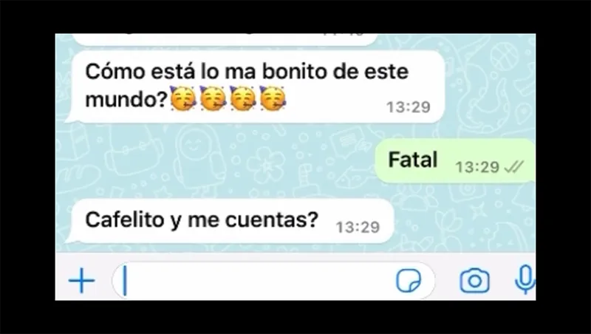
Task: Open the sticker picker icon
Action: coord(409,281)
